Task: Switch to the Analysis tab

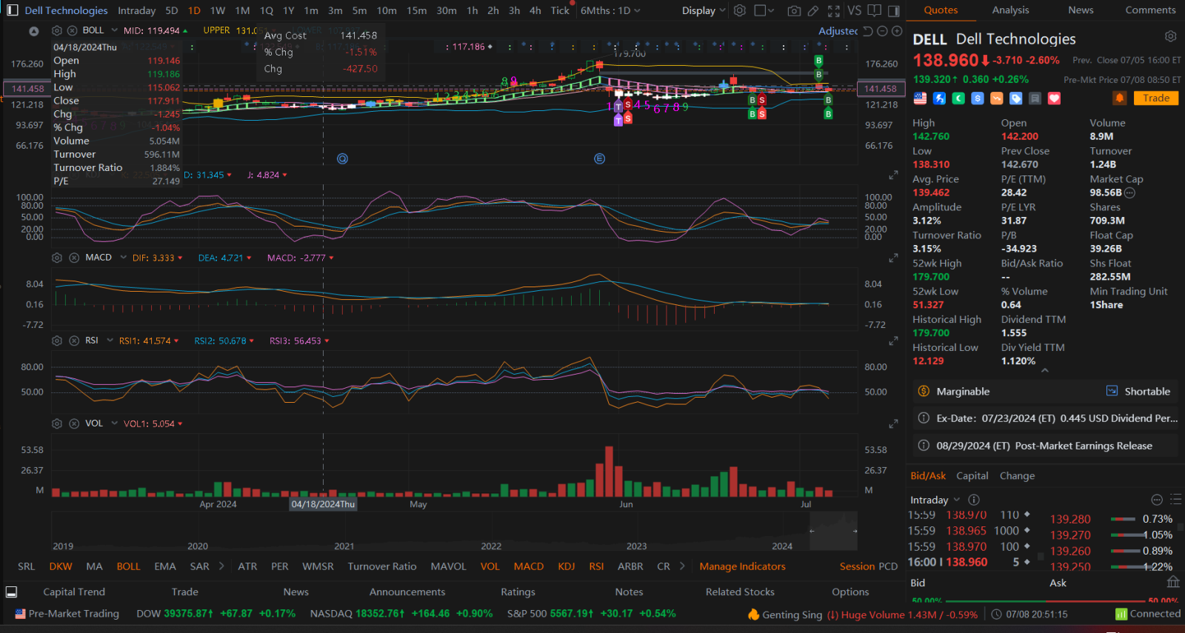Action: (x=1010, y=10)
